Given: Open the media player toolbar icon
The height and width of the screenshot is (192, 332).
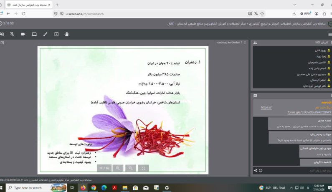Looking at the screenshot, I should (x=56, y=34).
